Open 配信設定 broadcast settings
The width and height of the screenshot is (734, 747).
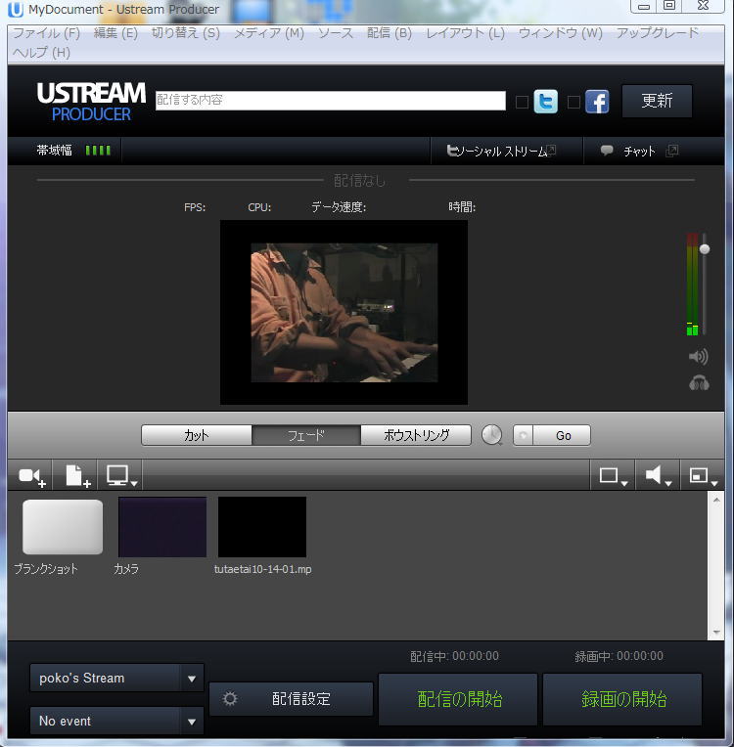point(291,699)
